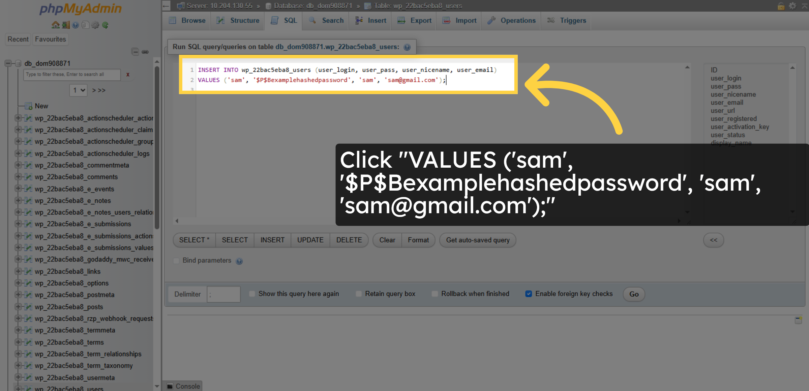Open the page number dropdown in navigation
The width and height of the screenshot is (809, 391).
point(79,90)
